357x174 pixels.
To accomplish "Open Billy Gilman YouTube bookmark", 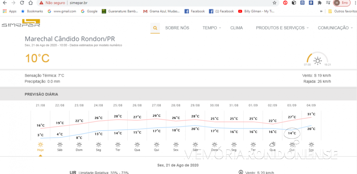I will [257, 11].
